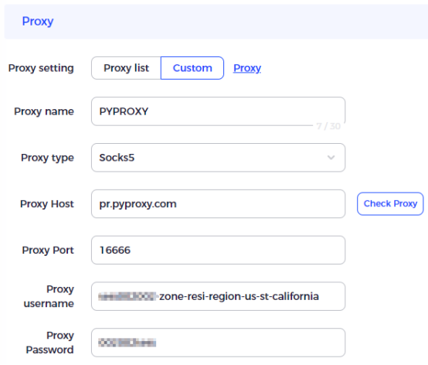This screenshot has height=365, width=428.
Task: Switch to Custom proxy setting
Action: (192, 68)
